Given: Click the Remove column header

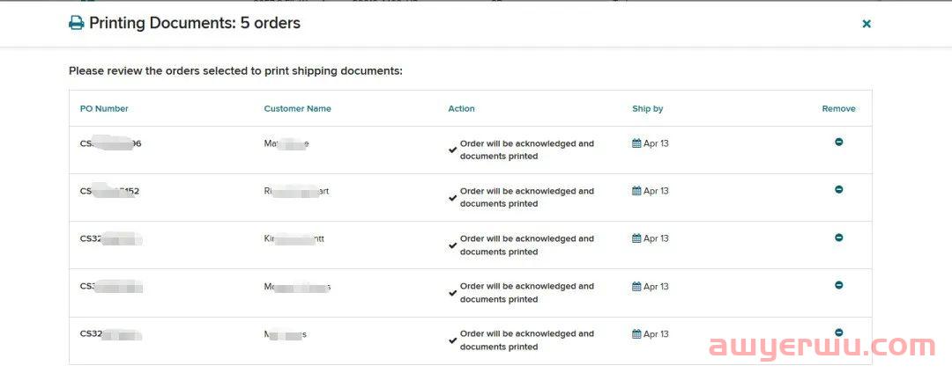Looking at the screenshot, I should click(838, 109).
